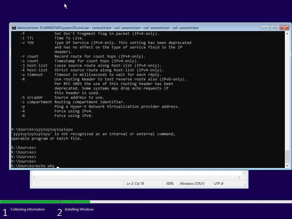Click '-c compartment Routing compartment identifier.' line
The height and width of the screenshot is (219, 292).
(x=73, y=102)
